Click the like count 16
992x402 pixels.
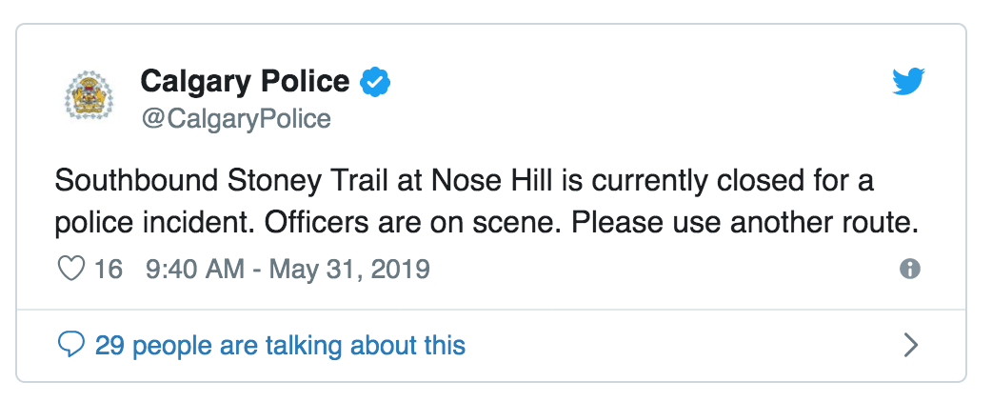click(x=109, y=270)
